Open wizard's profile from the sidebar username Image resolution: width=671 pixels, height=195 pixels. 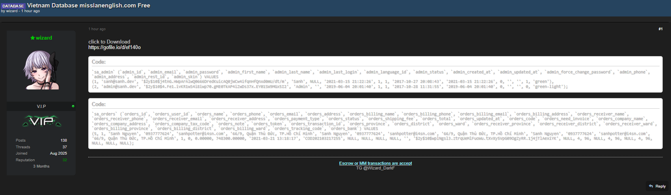(44, 38)
